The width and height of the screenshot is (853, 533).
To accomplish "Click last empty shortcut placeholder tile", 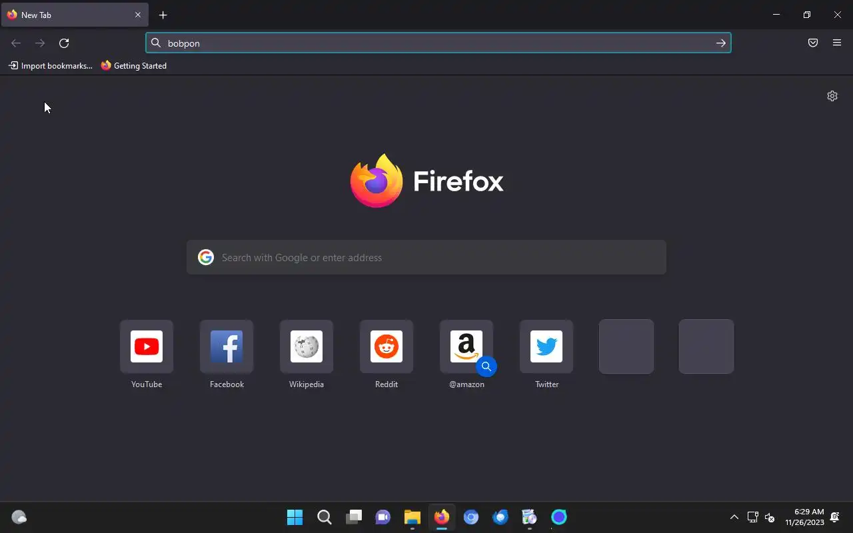I will (706, 346).
